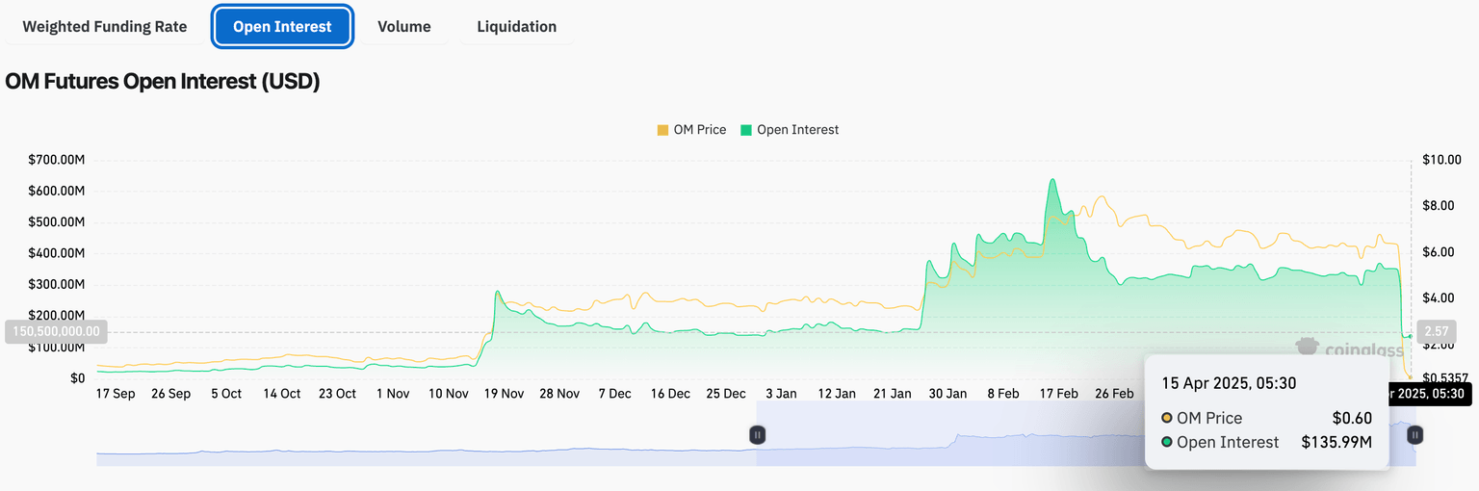
Task: Open the Volume tab
Action: pyautogui.click(x=404, y=26)
